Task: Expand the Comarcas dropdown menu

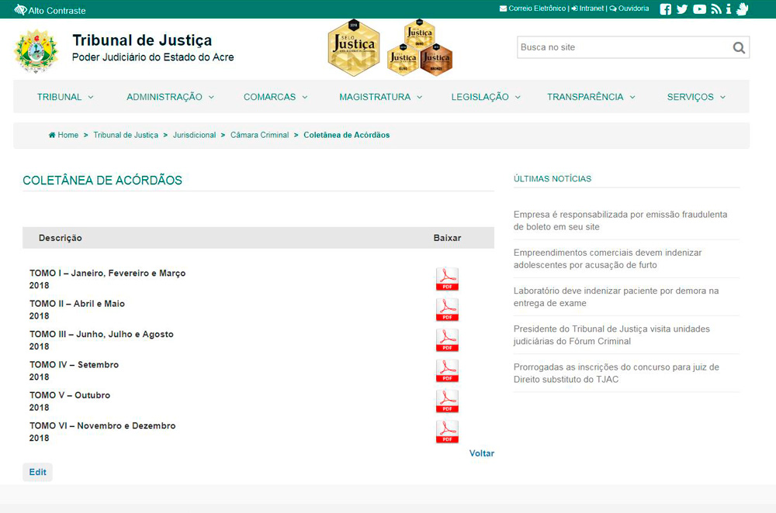Action: 275,97
